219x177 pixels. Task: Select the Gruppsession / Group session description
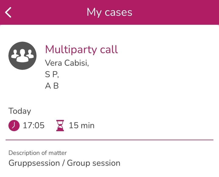[64, 163]
